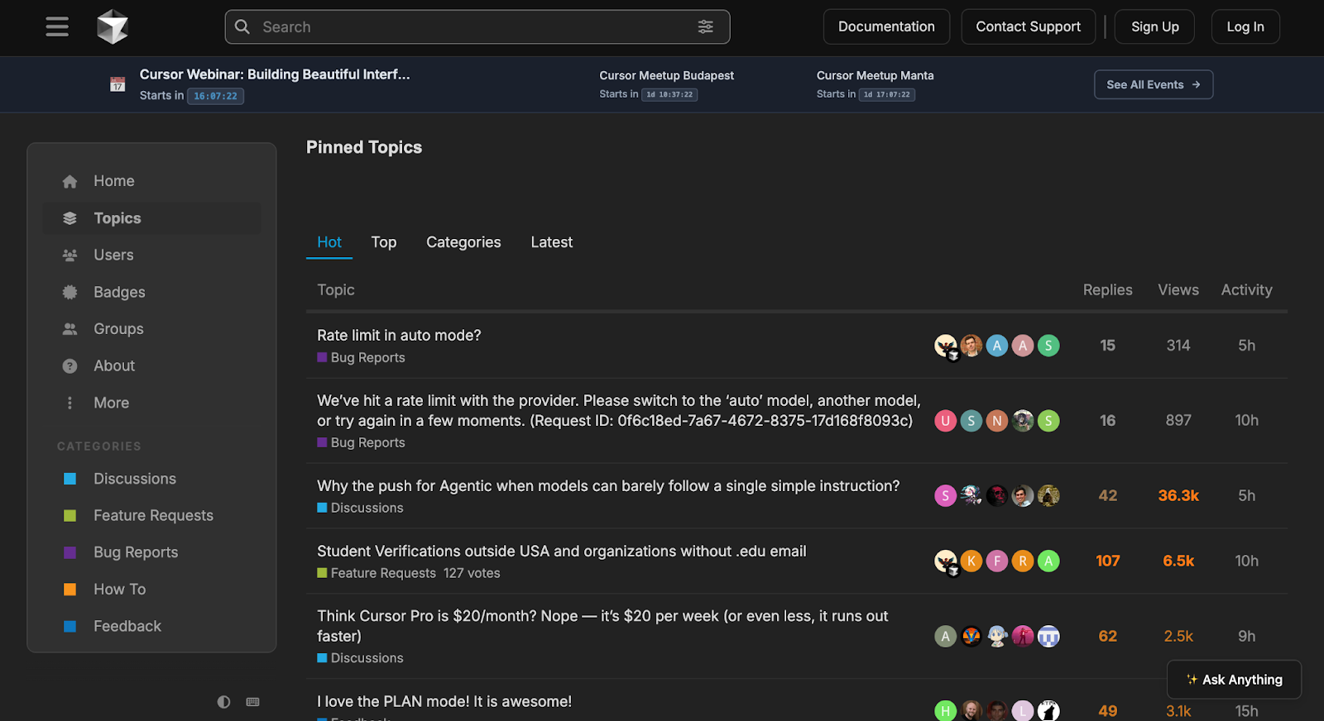
Task: Click the green 'H' avatar on PLAN mode topic
Action: (x=946, y=710)
